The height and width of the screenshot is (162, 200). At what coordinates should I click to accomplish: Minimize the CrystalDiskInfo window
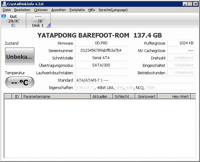tap(185, 4)
